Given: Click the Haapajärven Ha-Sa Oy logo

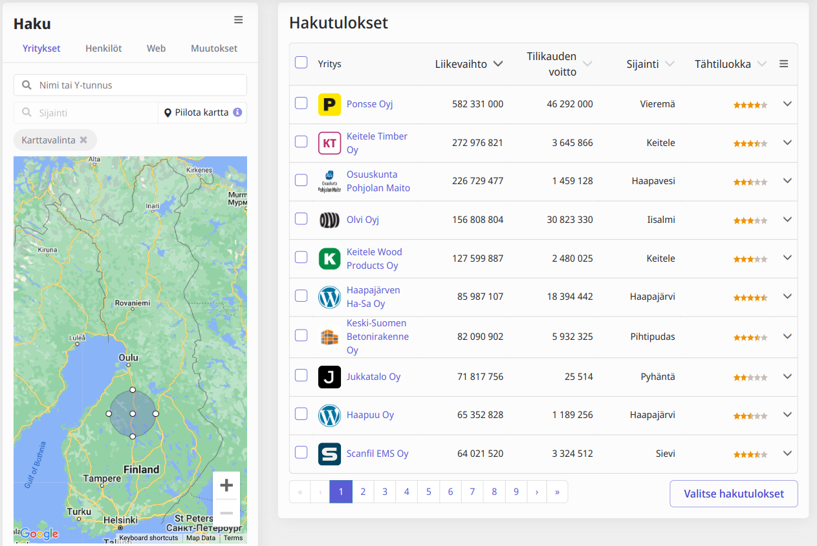Looking at the screenshot, I should (x=329, y=297).
